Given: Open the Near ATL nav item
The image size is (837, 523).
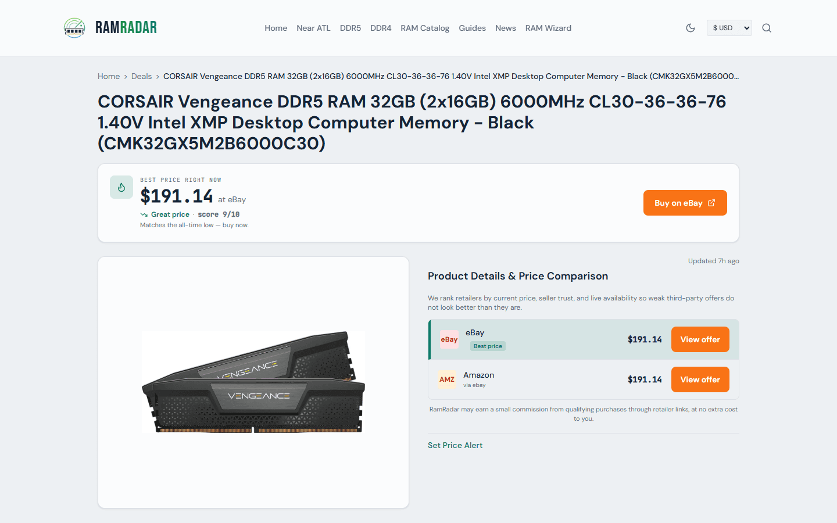Looking at the screenshot, I should pyautogui.click(x=313, y=28).
